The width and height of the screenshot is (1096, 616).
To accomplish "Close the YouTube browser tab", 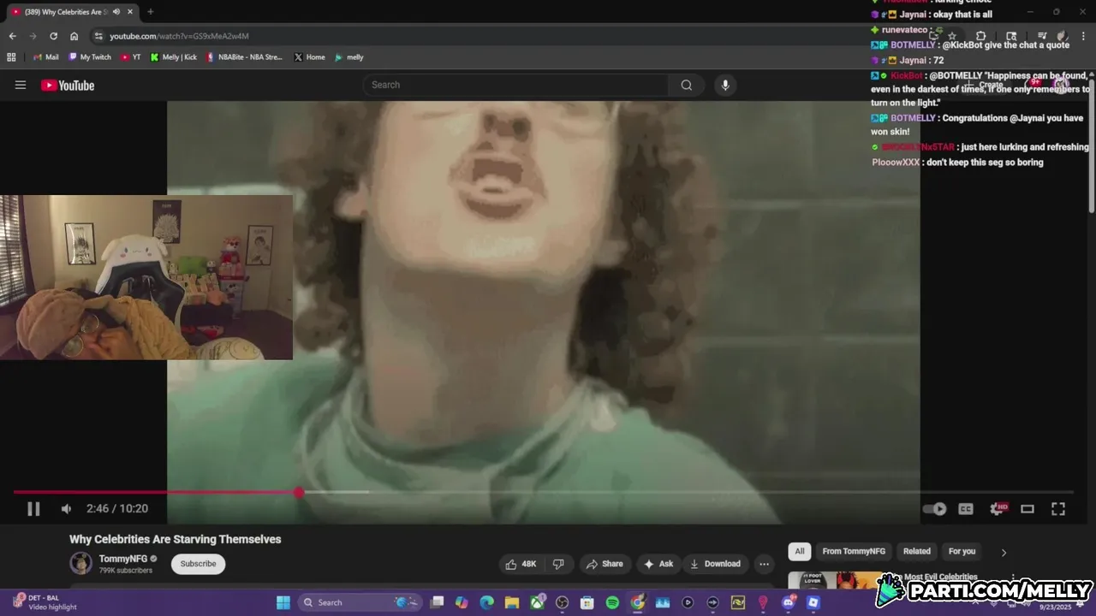I will tap(130, 12).
